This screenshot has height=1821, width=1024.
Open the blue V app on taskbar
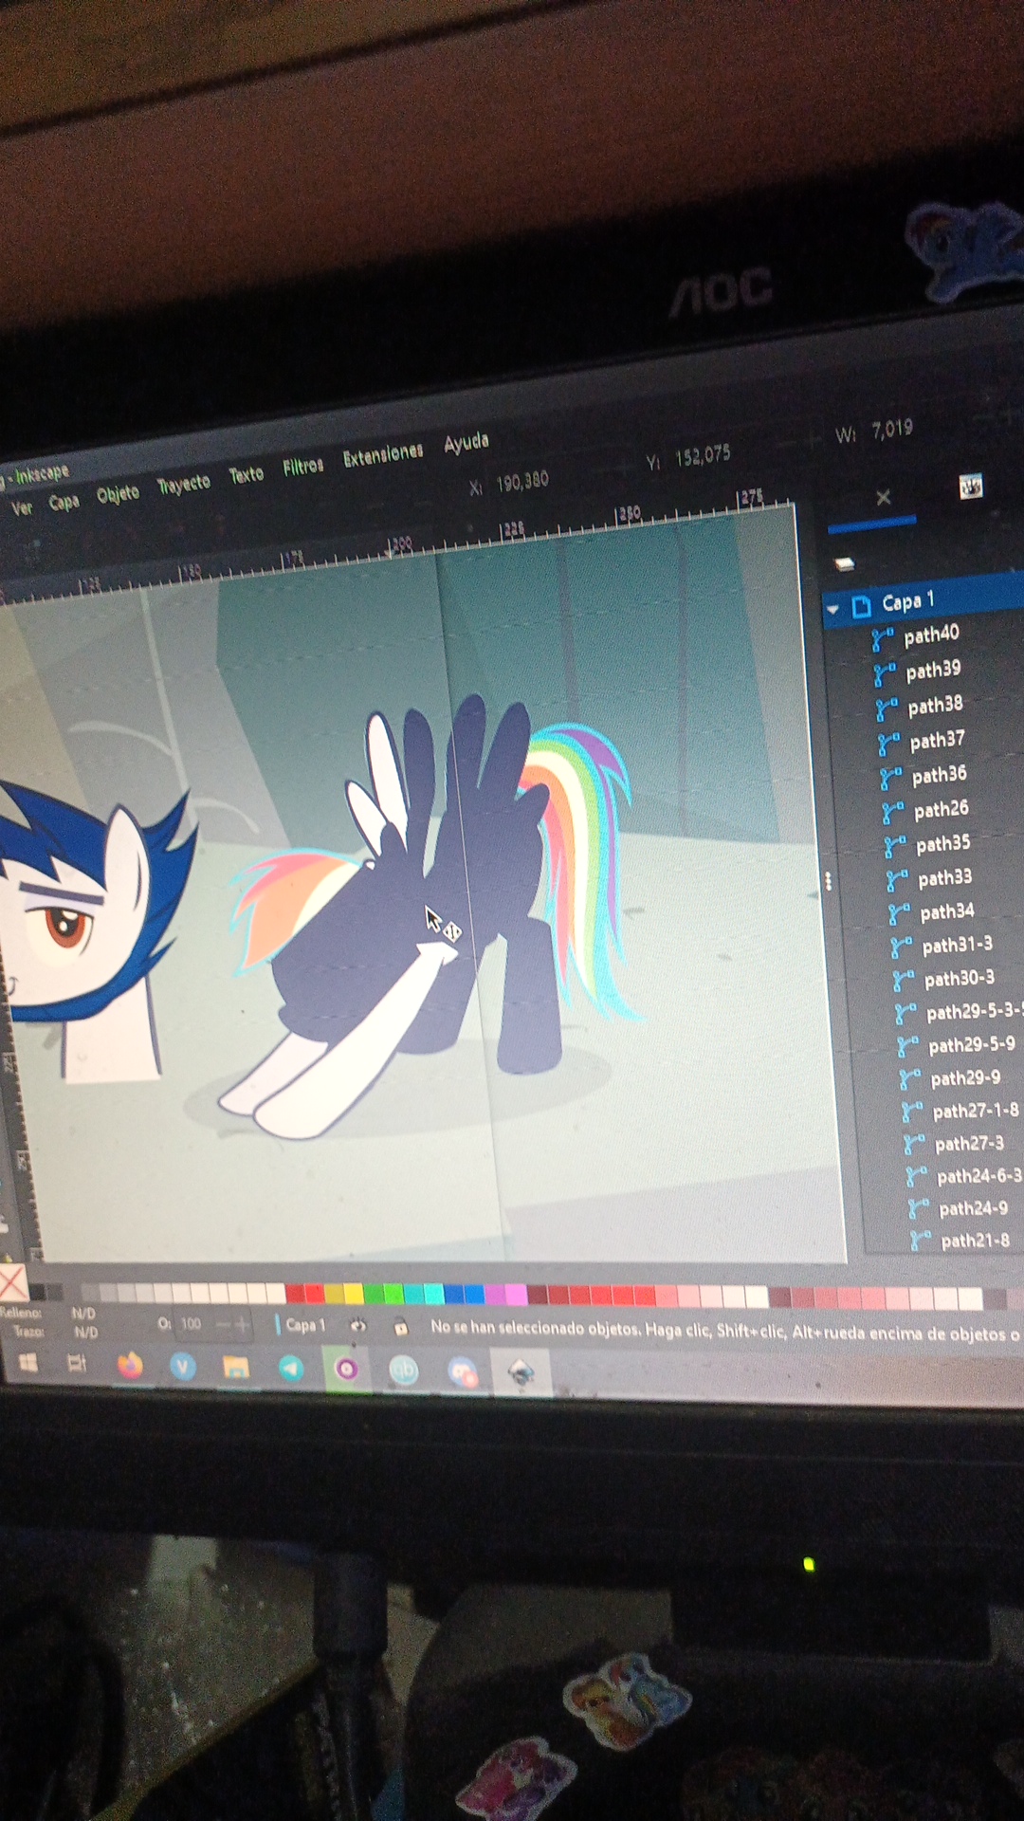(183, 1367)
